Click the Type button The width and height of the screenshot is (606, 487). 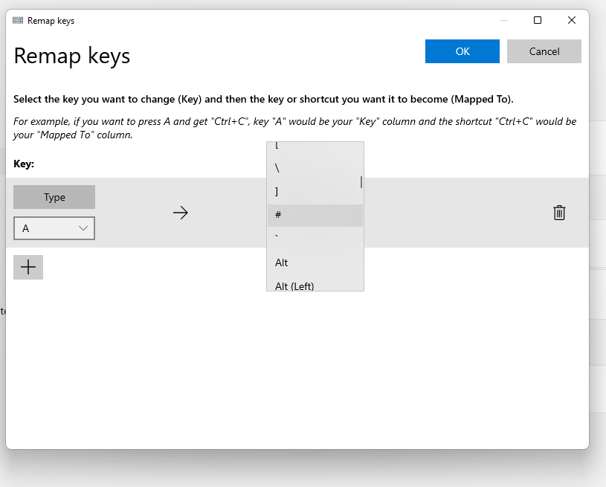pyautogui.click(x=54, y=197)
